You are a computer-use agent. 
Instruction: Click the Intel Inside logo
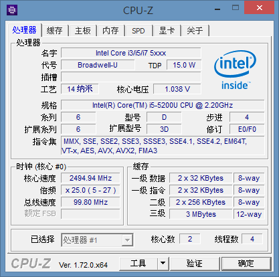tap(235, 70)
